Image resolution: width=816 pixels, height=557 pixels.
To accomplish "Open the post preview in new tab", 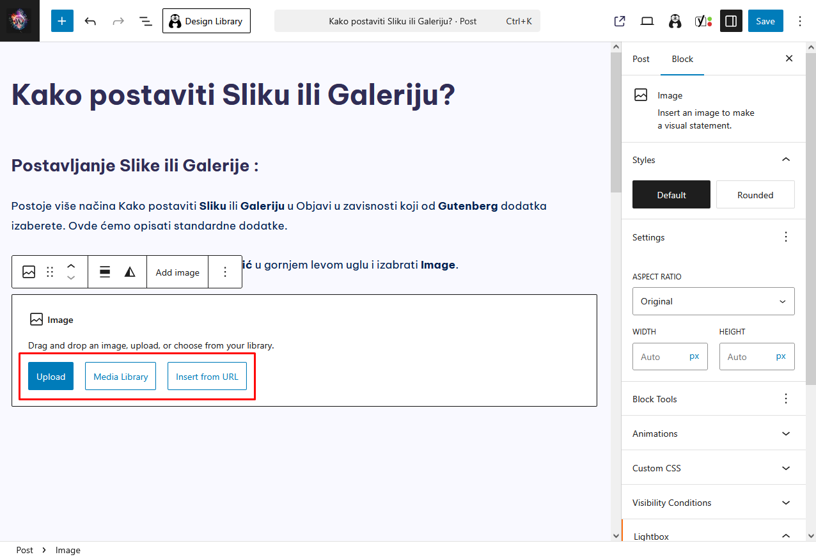I will click(619, 21).
